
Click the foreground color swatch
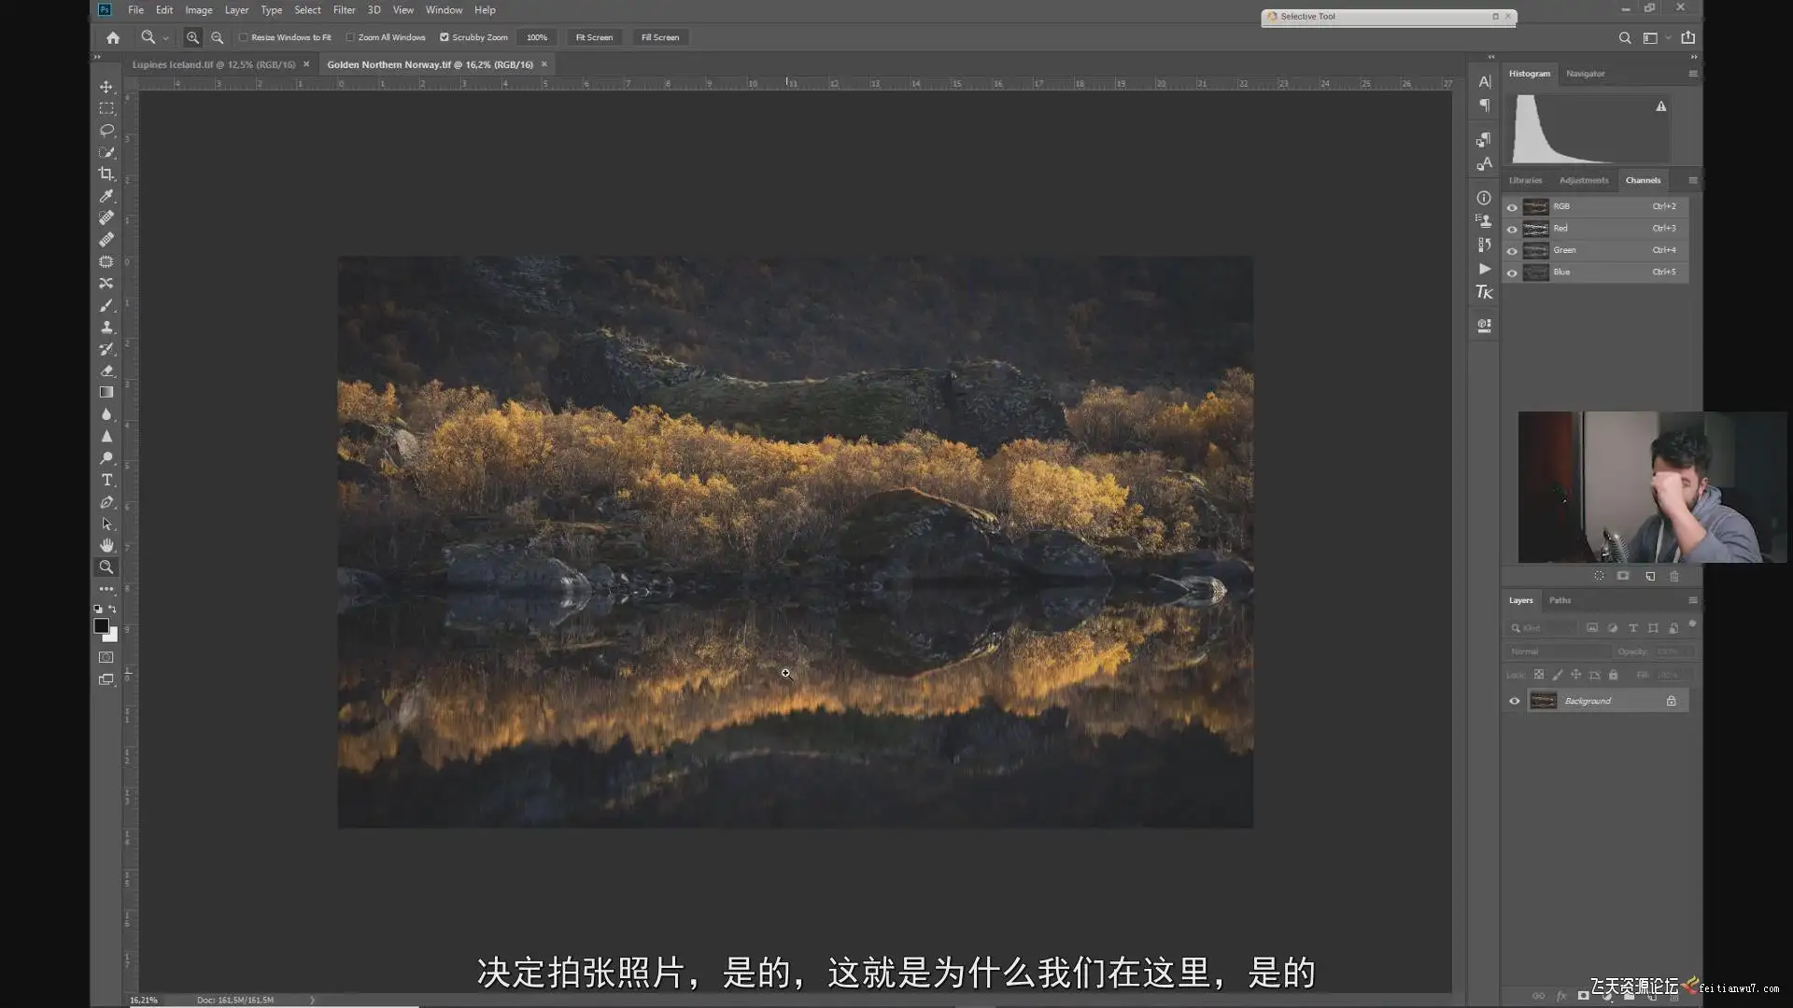pyautogui.click(x=100, y=626)
